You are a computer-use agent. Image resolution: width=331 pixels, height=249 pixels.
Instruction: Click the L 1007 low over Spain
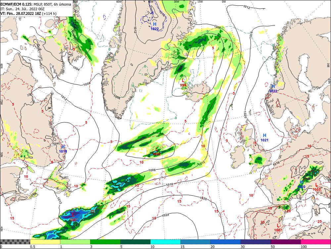(278, 228)
